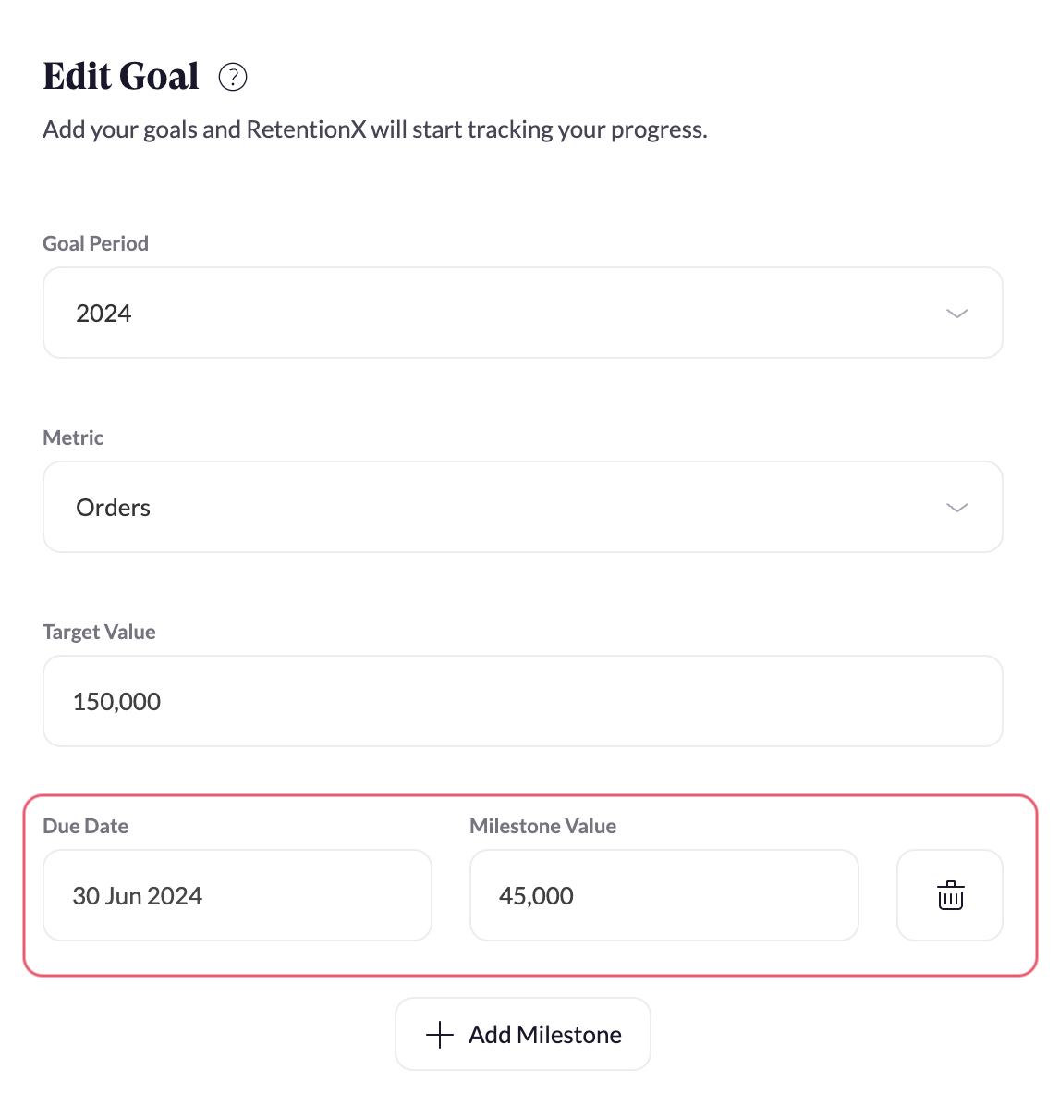1059x1119 pixels.
Task: Delete the milestone with trash icon
Action: click(950, 895)
